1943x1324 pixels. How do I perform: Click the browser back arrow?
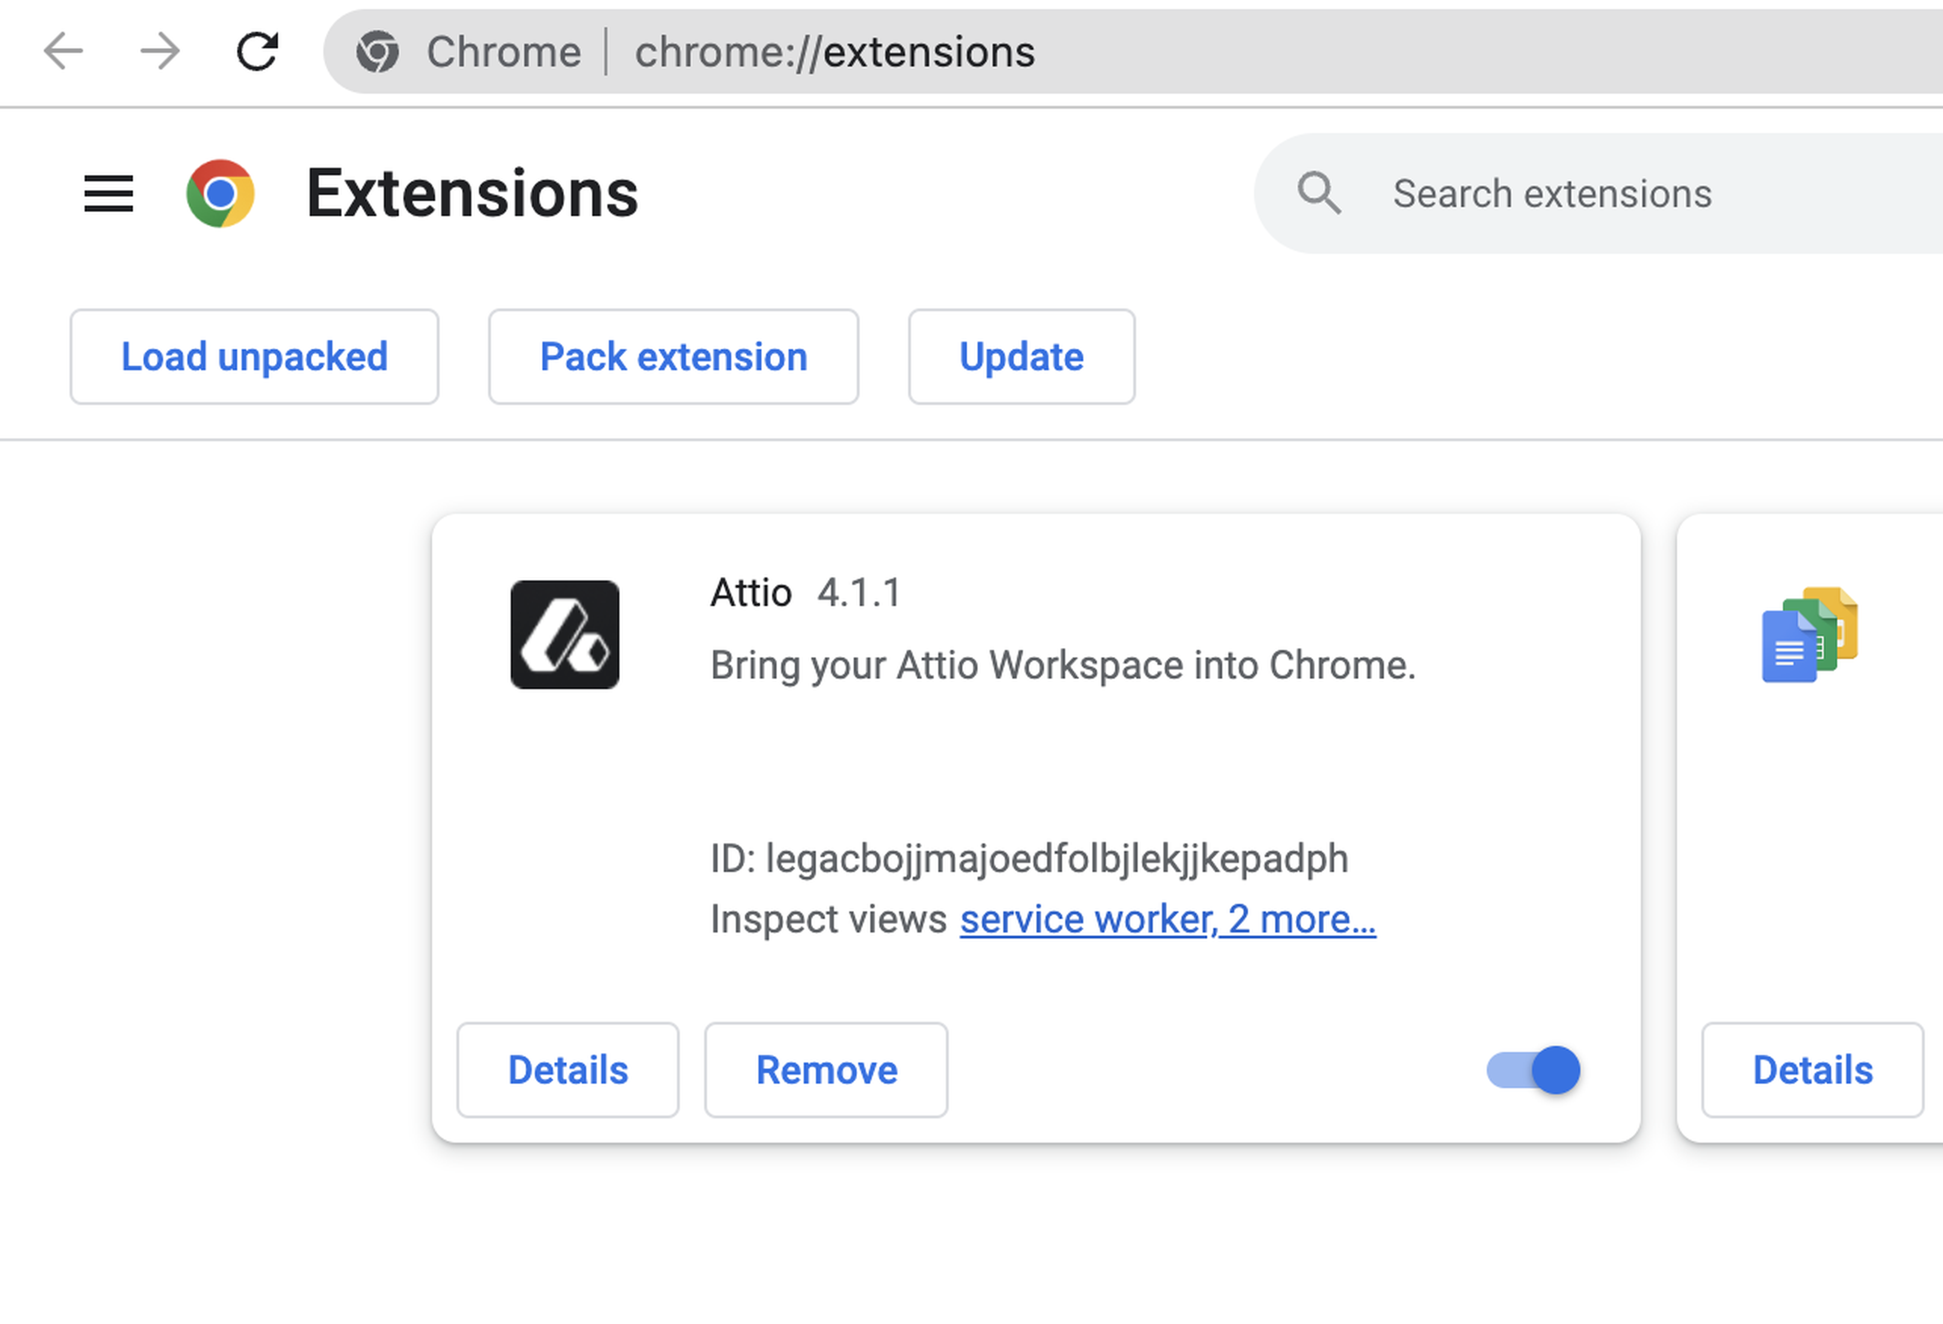pyautogui.click(x=63, y=52)
